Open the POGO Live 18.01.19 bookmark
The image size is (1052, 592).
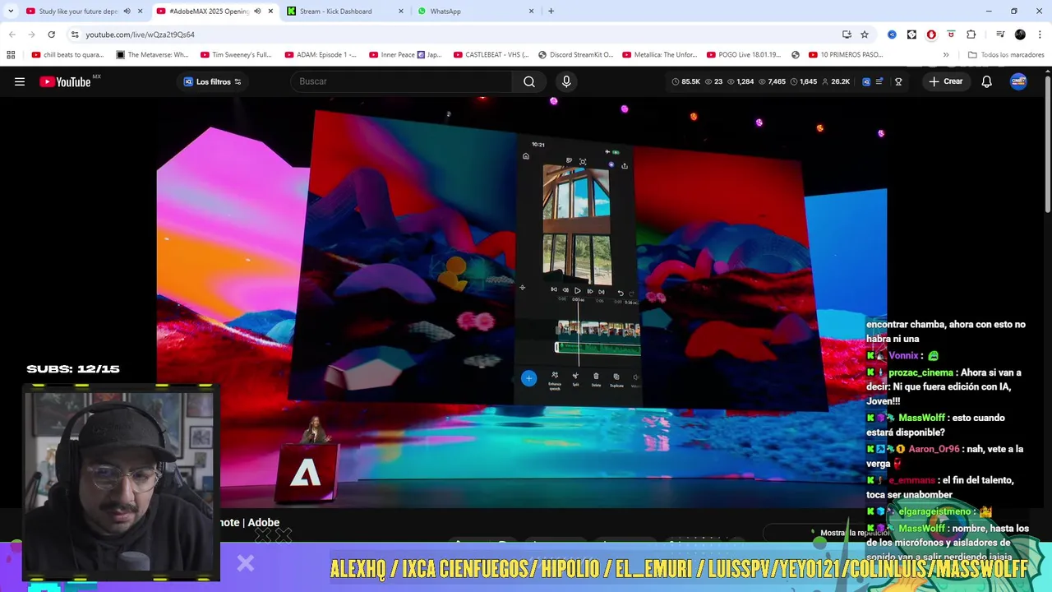(745, 55)
